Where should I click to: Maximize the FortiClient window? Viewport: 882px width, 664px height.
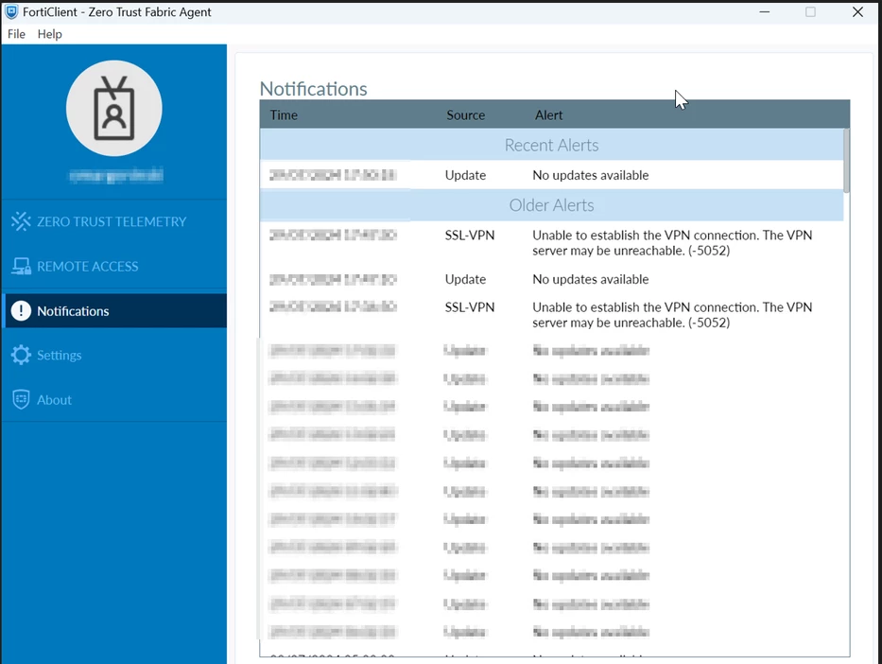point(810,11)
